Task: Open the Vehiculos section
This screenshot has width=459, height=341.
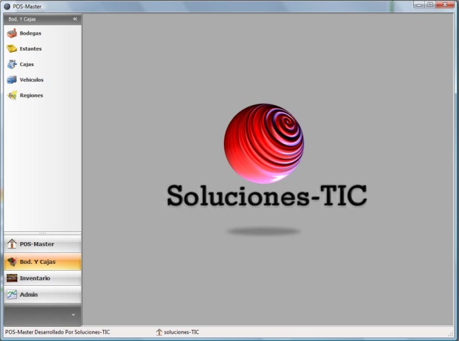Action: click(43, 80)
